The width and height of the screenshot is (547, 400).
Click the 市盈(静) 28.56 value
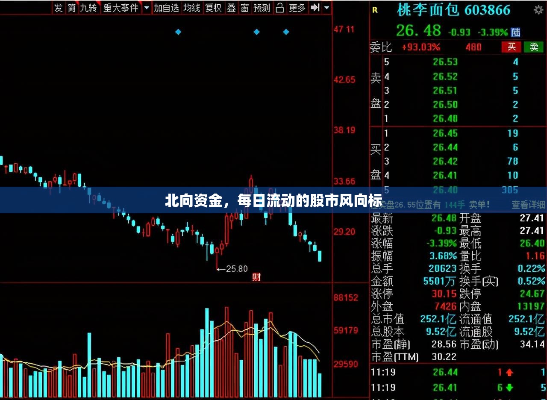[x=444, y=344]
